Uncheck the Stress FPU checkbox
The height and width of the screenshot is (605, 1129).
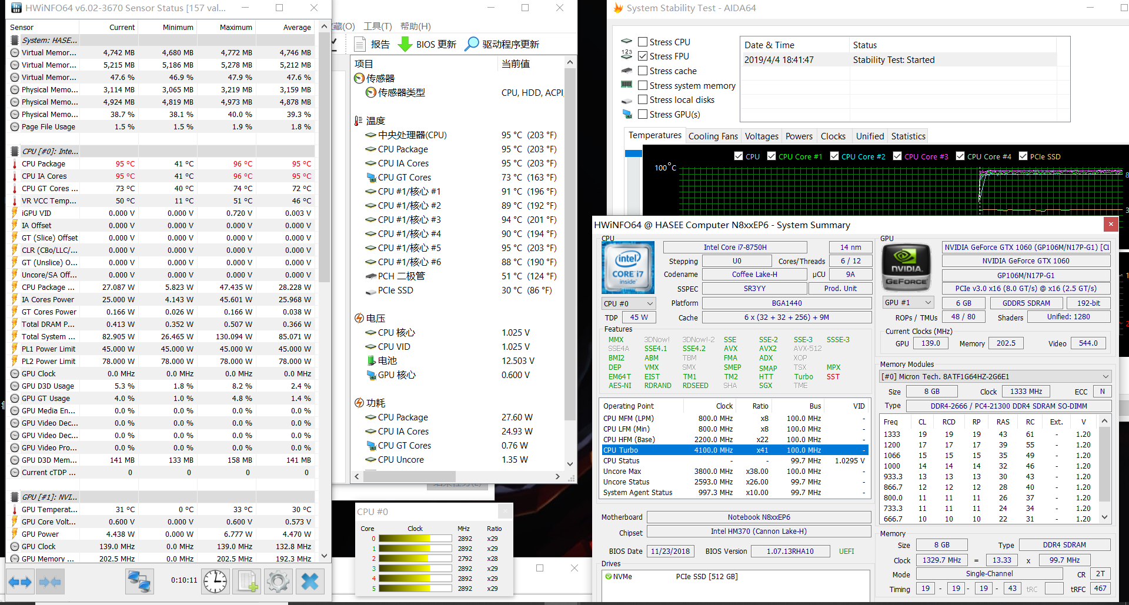point(643,56)
